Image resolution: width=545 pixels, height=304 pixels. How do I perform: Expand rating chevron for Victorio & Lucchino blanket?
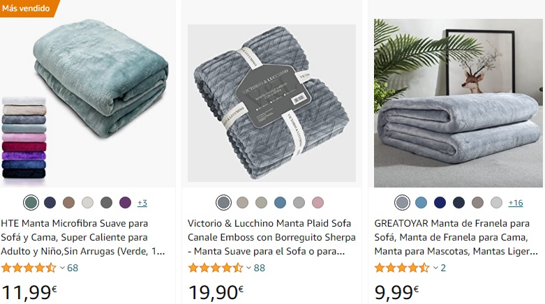[249, 268]
